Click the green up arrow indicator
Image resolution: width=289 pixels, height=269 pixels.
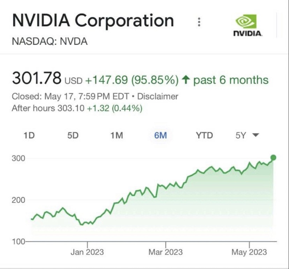tap(185, 80)
